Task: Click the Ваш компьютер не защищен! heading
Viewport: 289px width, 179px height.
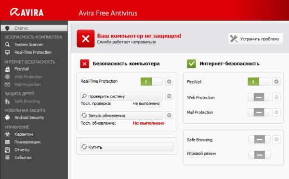Action: 139,36
